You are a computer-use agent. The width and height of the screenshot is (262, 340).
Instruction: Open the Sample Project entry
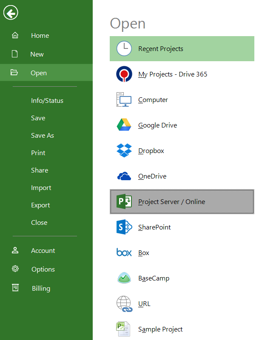(160, 329)
